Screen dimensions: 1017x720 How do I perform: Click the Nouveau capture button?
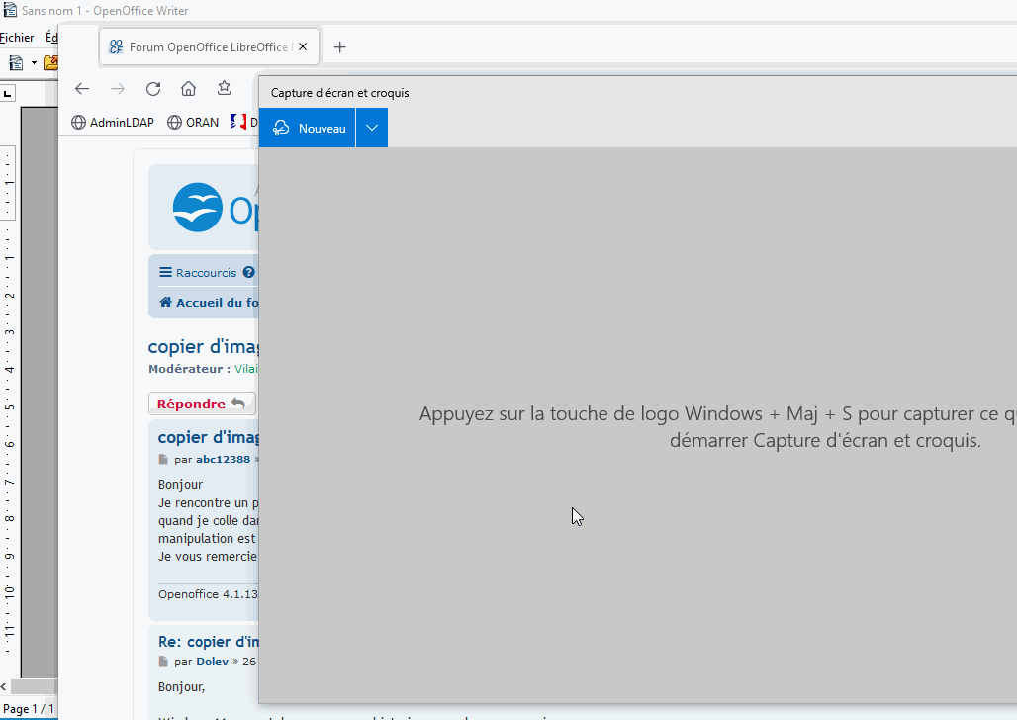[307, 128]
